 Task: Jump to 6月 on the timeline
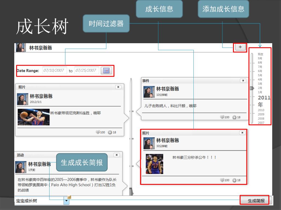coord(260,71)
